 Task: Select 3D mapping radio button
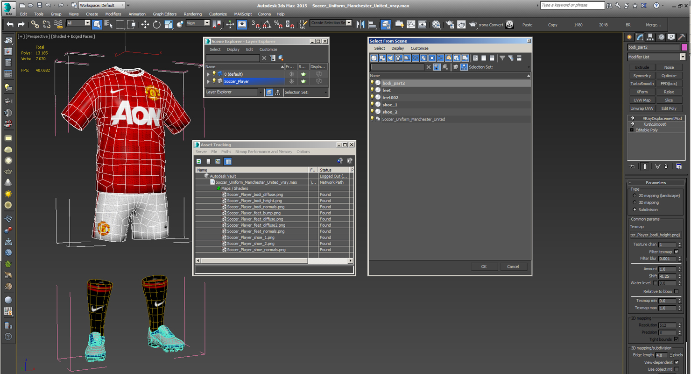[x=635, y=202]
